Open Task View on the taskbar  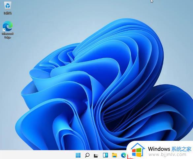point(96,155)
